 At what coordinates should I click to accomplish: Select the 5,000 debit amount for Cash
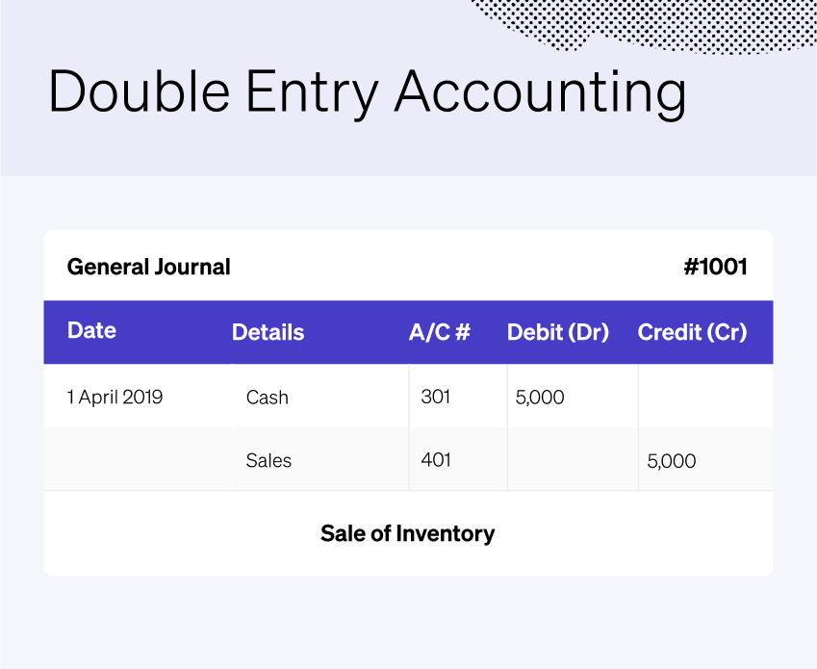[x=540, y=397]
